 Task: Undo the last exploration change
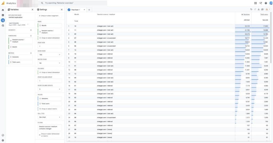(x=251, y=9)
